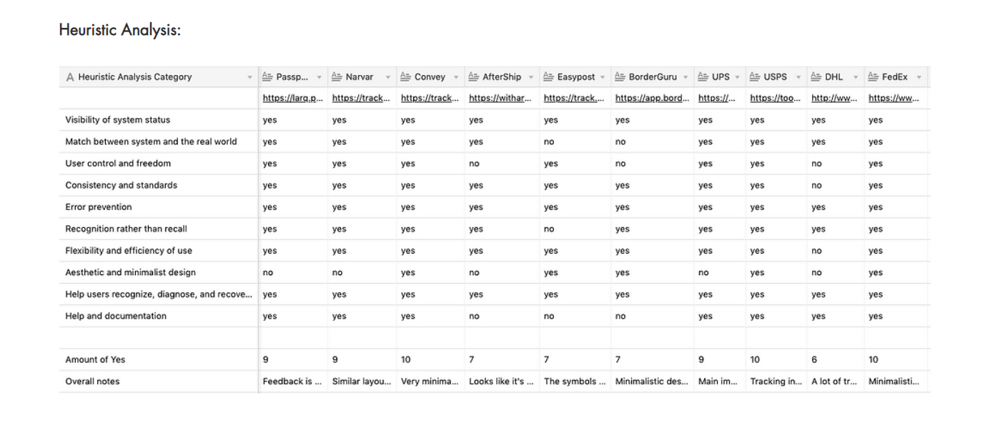Viewport: 1005px width, 423px height.
Task: Select DHL's 'no' cell in Consistency and standards
Action: tap(816, 185)
